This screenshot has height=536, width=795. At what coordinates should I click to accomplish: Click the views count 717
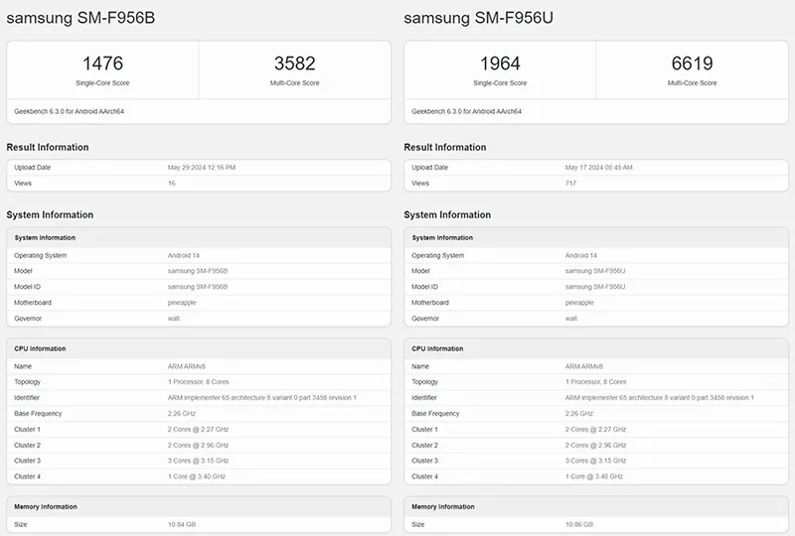click(x=570, y=183)
